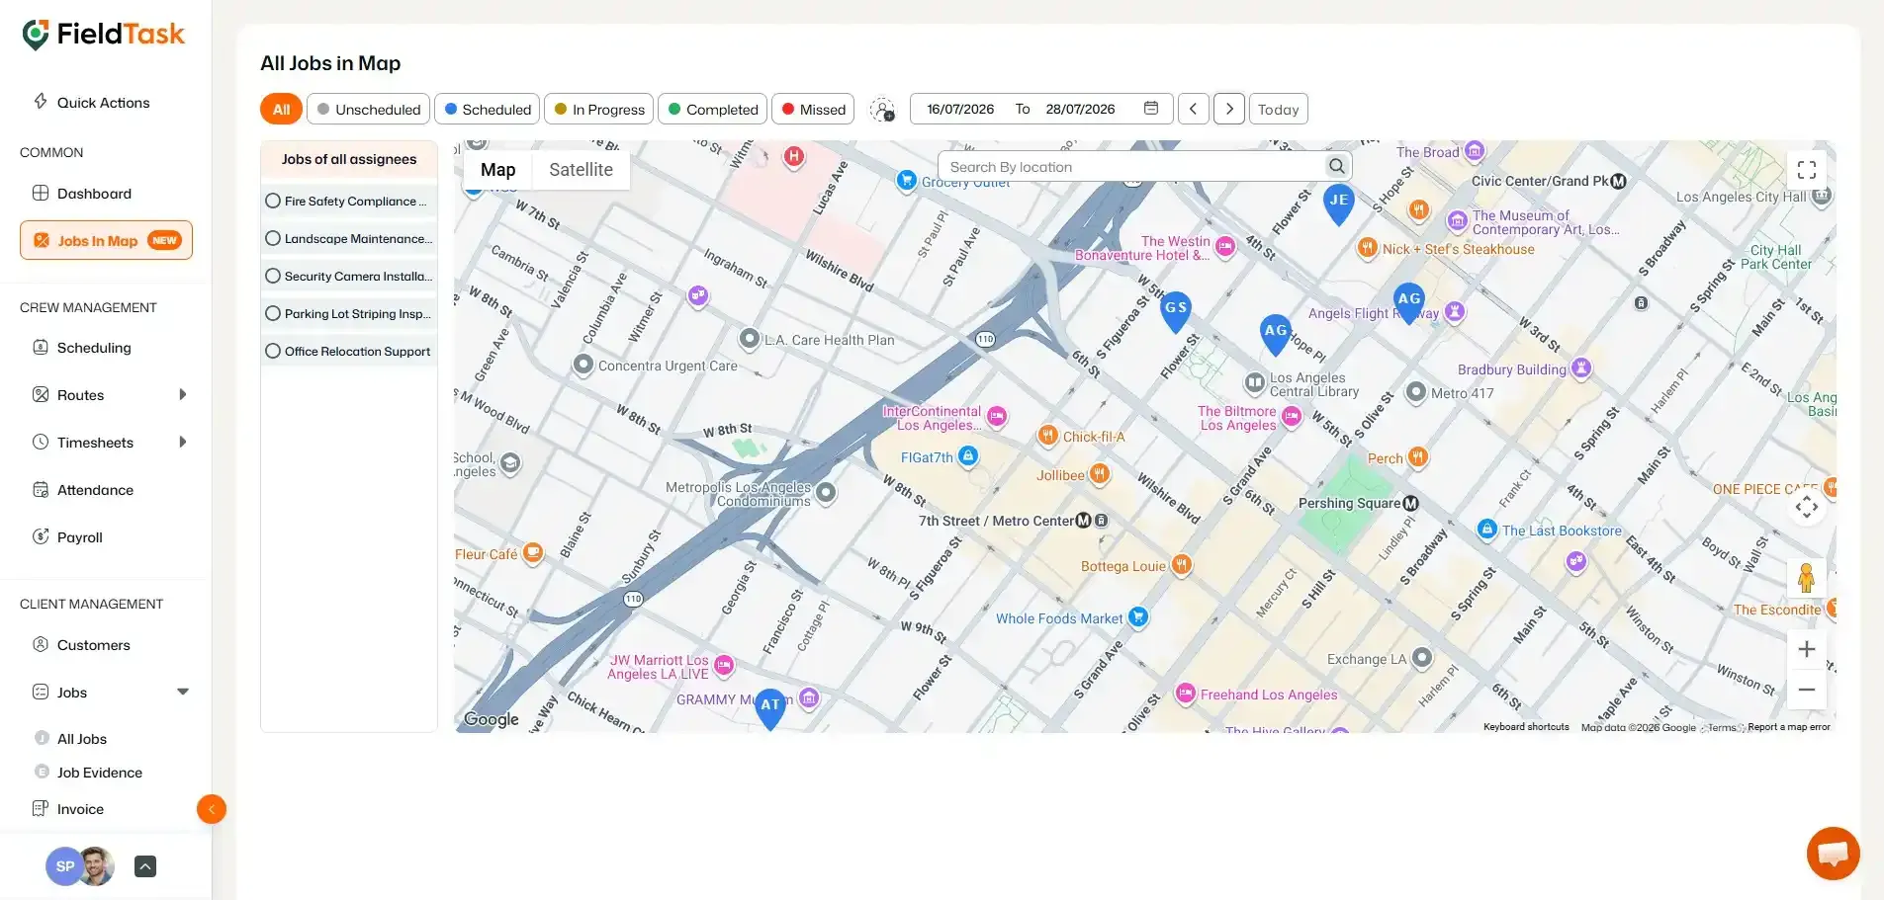Open Keyboard shortcuts link
Image resolution: width=1884 pixels, height=900 pixels.
coord(1526,727)
